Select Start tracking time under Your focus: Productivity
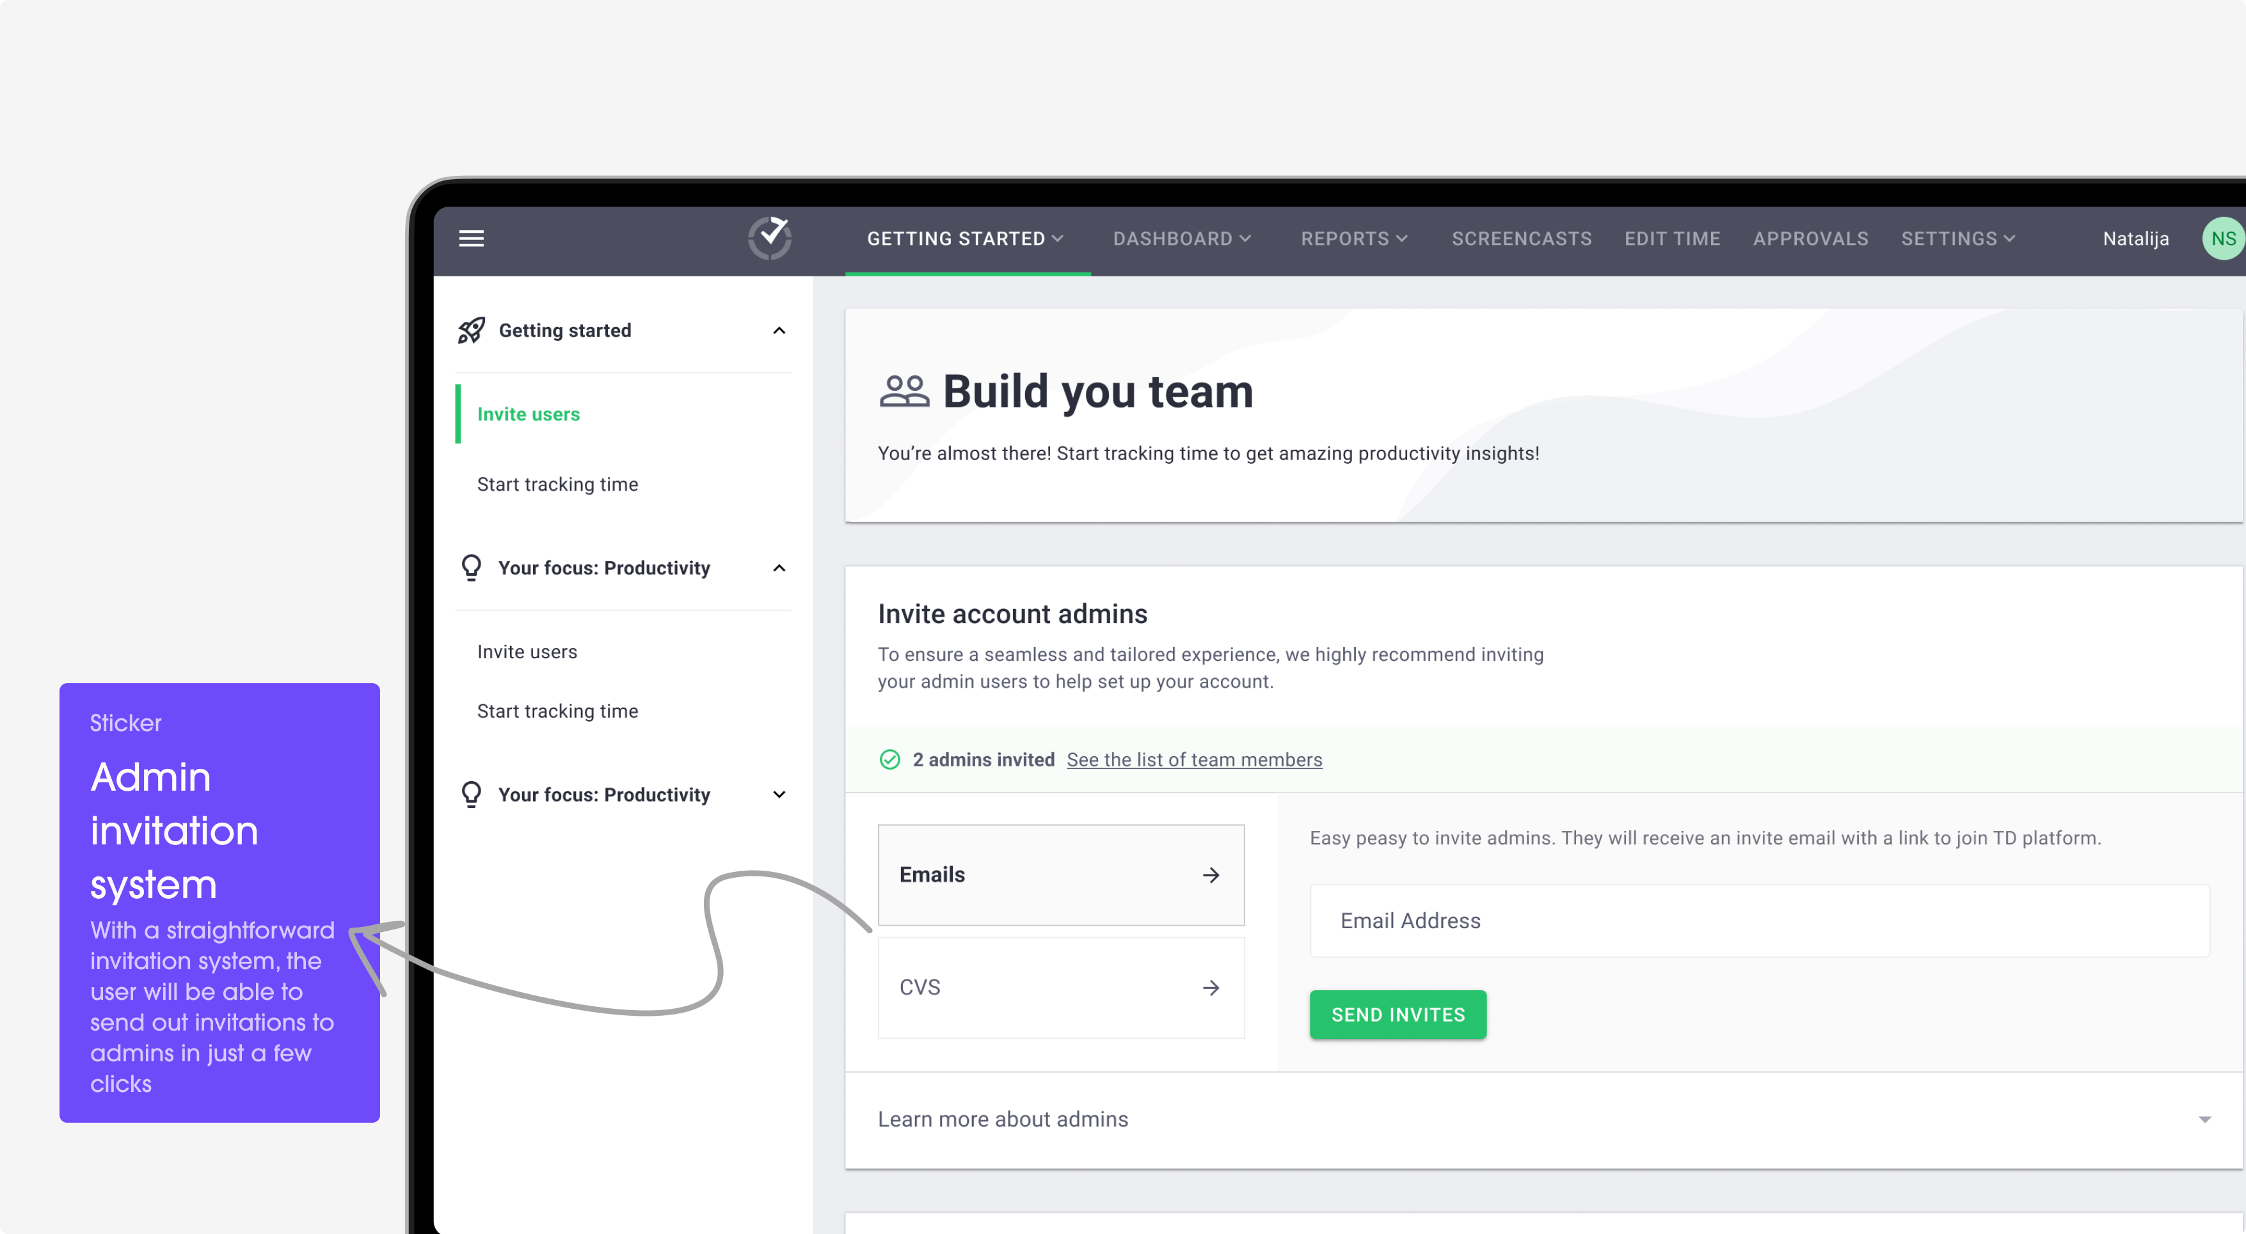2246x1234 pixels. coord(557,711)
